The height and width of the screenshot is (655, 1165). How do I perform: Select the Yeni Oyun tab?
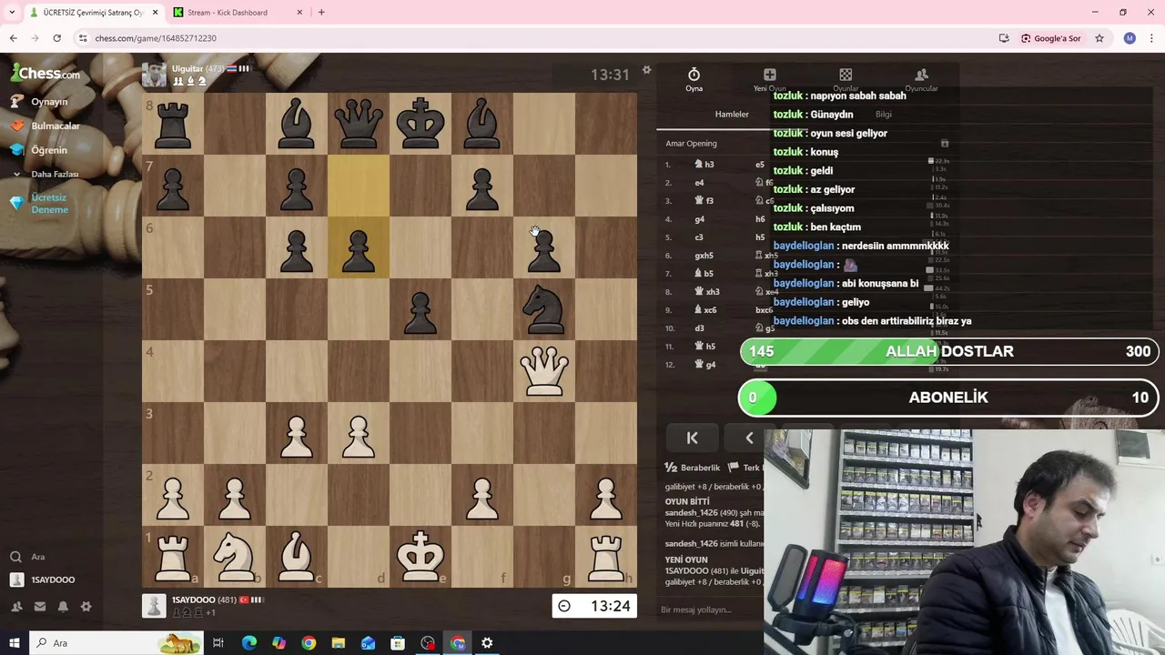769,80
